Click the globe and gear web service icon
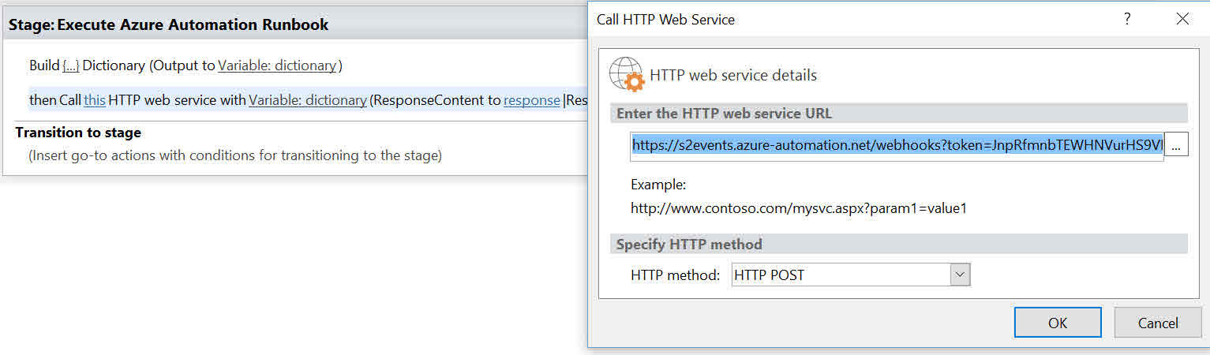This screenshot has height=355, width=1210. [x=623, y=75]
